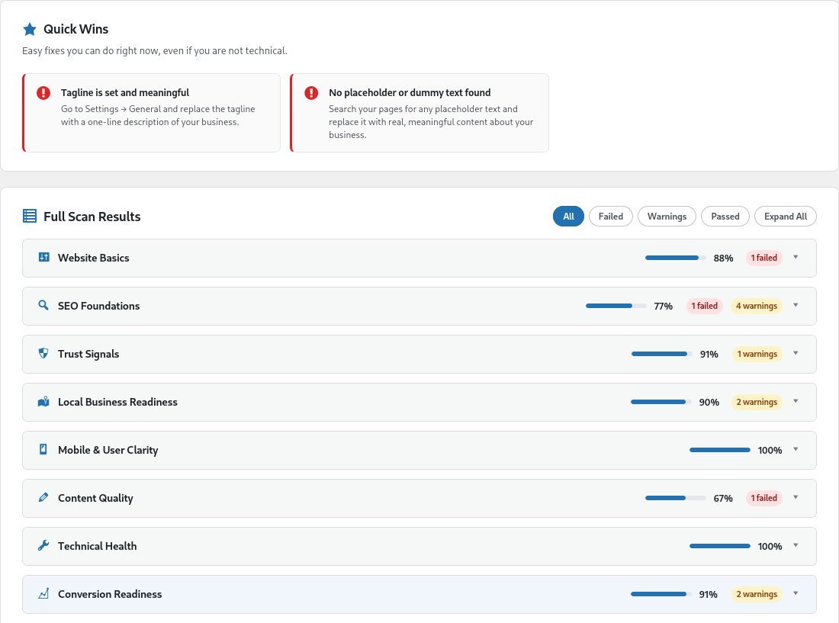Expand Website Basics with its arrow

pyautogui.click(x=796, y=257)
